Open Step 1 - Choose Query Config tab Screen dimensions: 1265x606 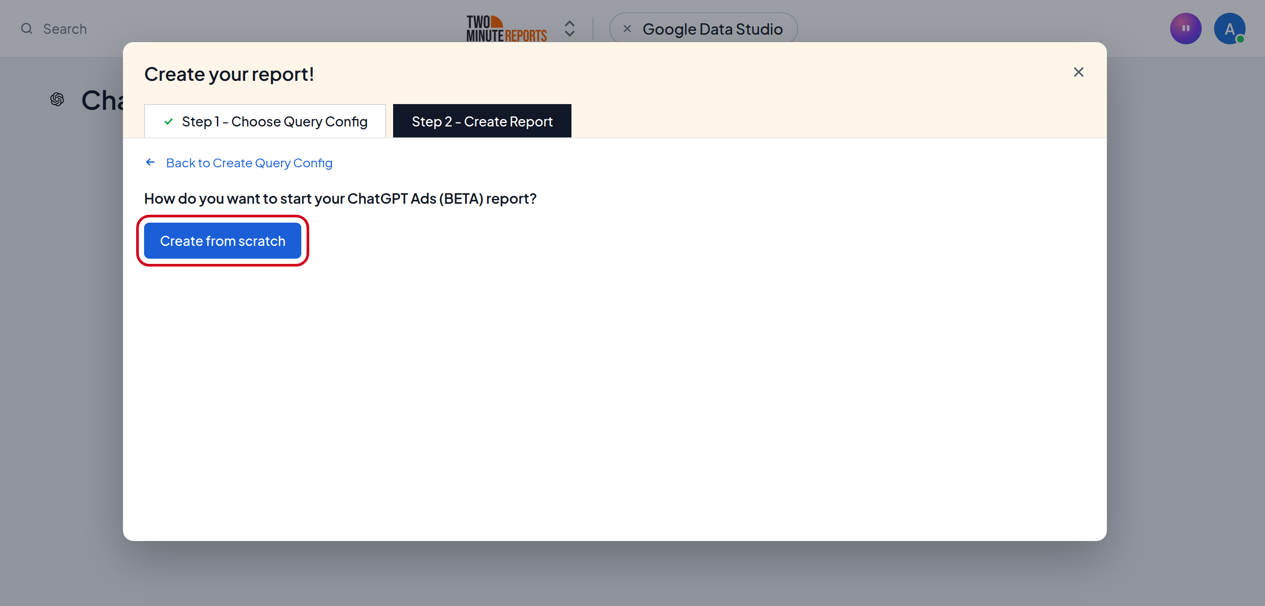point(265,121)
